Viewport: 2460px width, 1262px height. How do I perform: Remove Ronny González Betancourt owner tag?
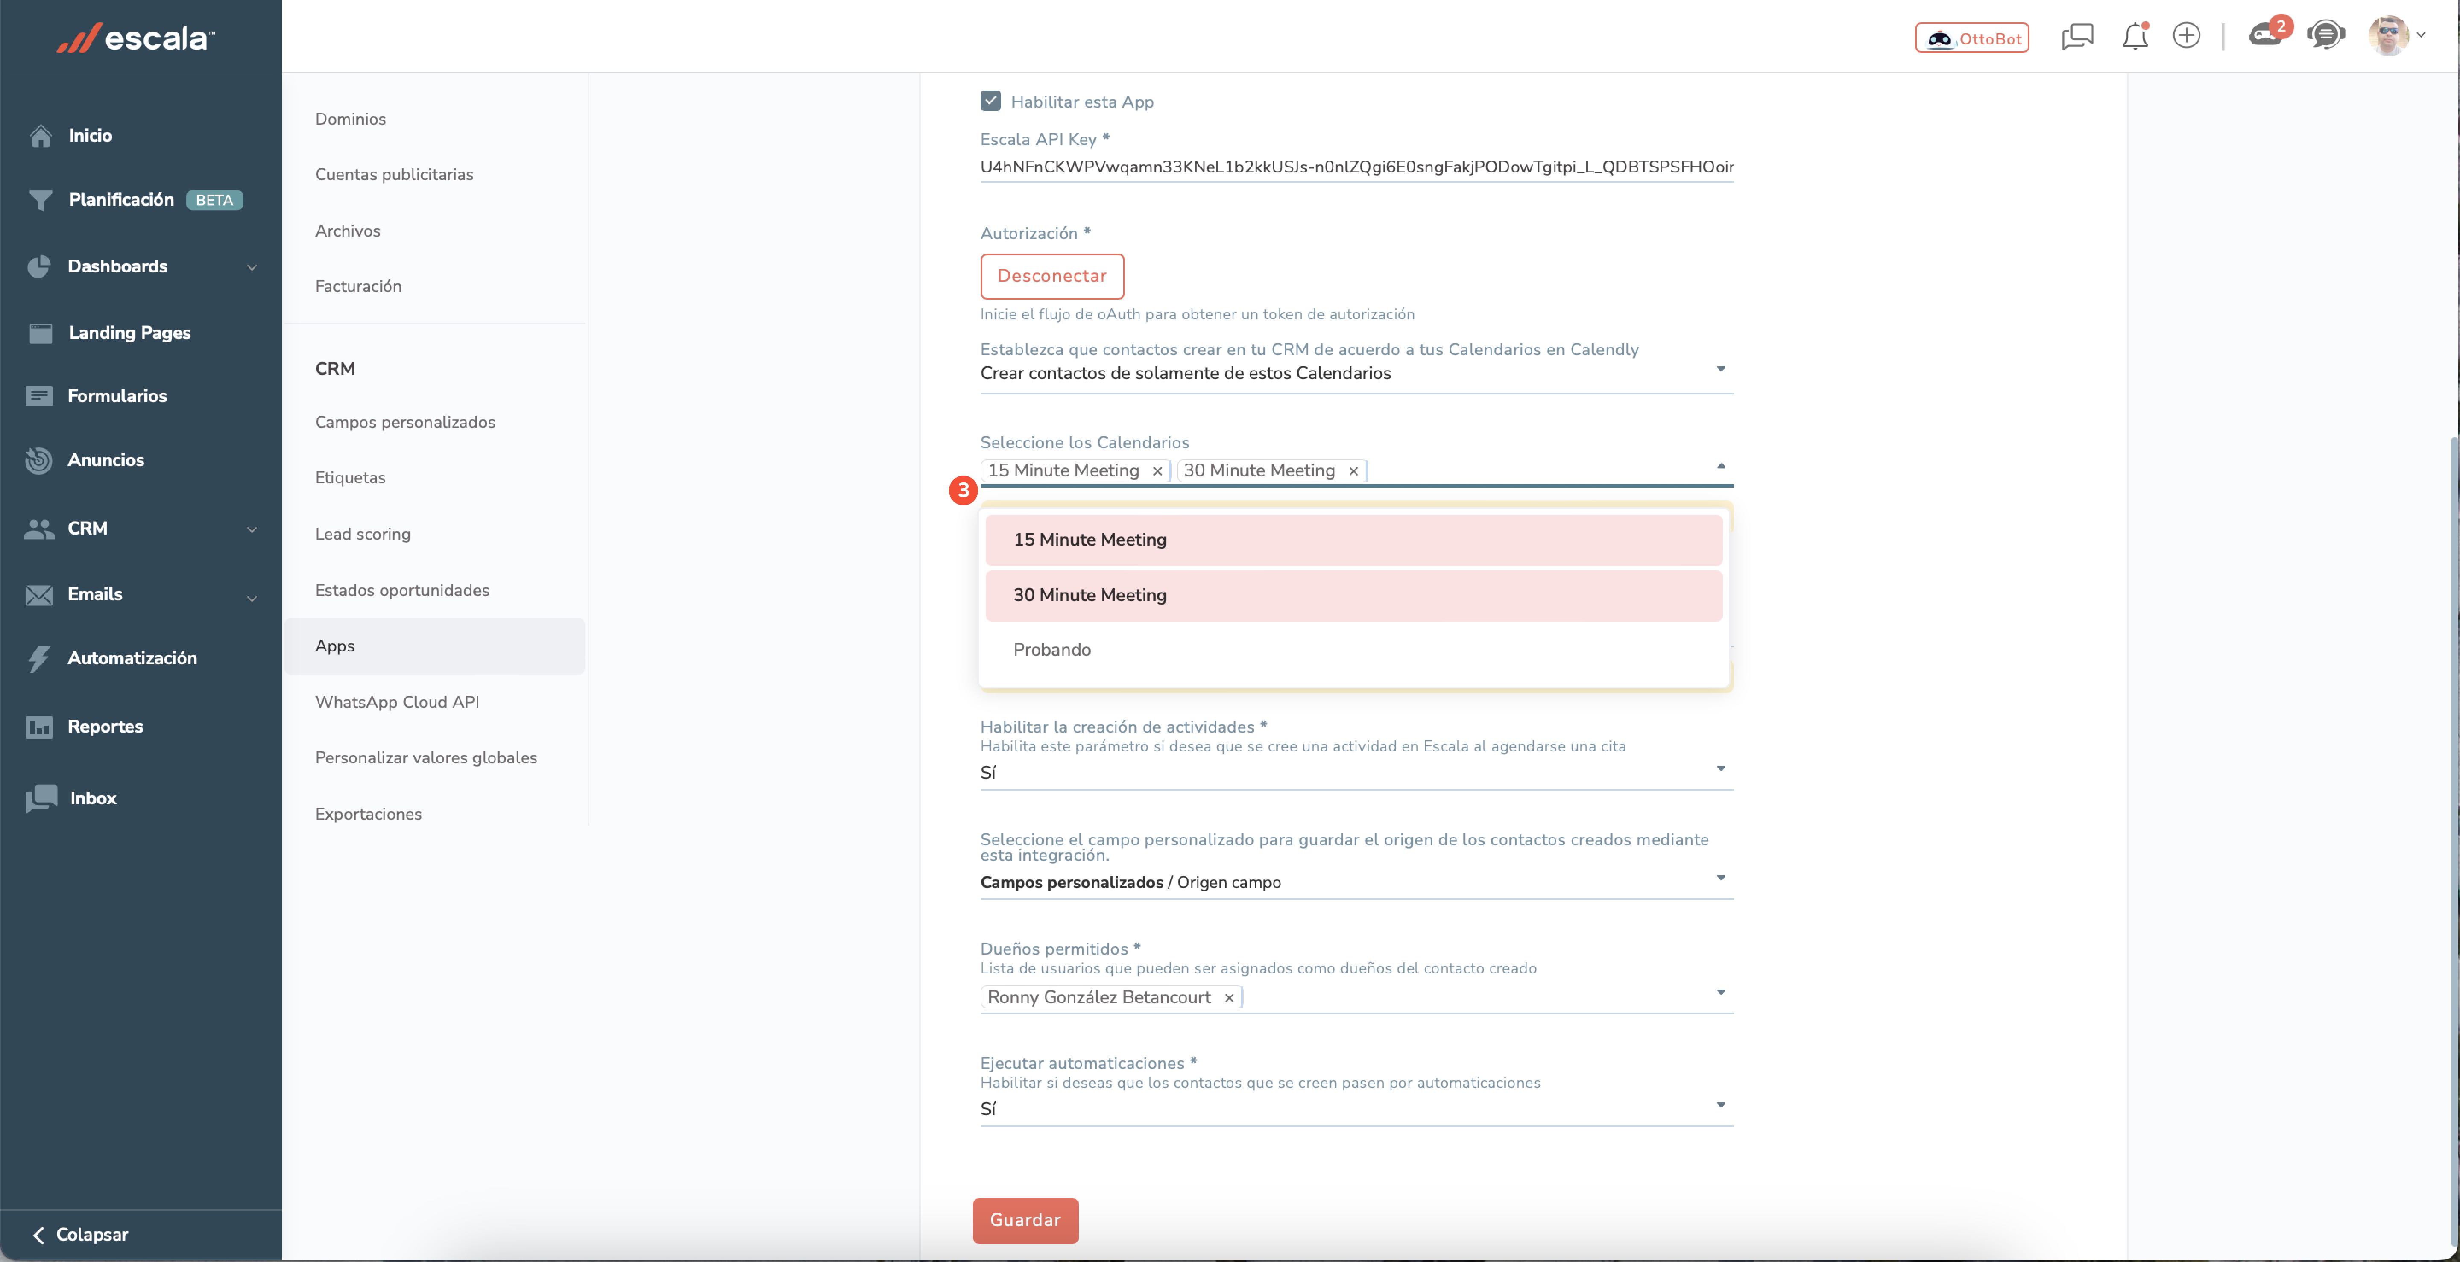click(x=1228, y=998)
